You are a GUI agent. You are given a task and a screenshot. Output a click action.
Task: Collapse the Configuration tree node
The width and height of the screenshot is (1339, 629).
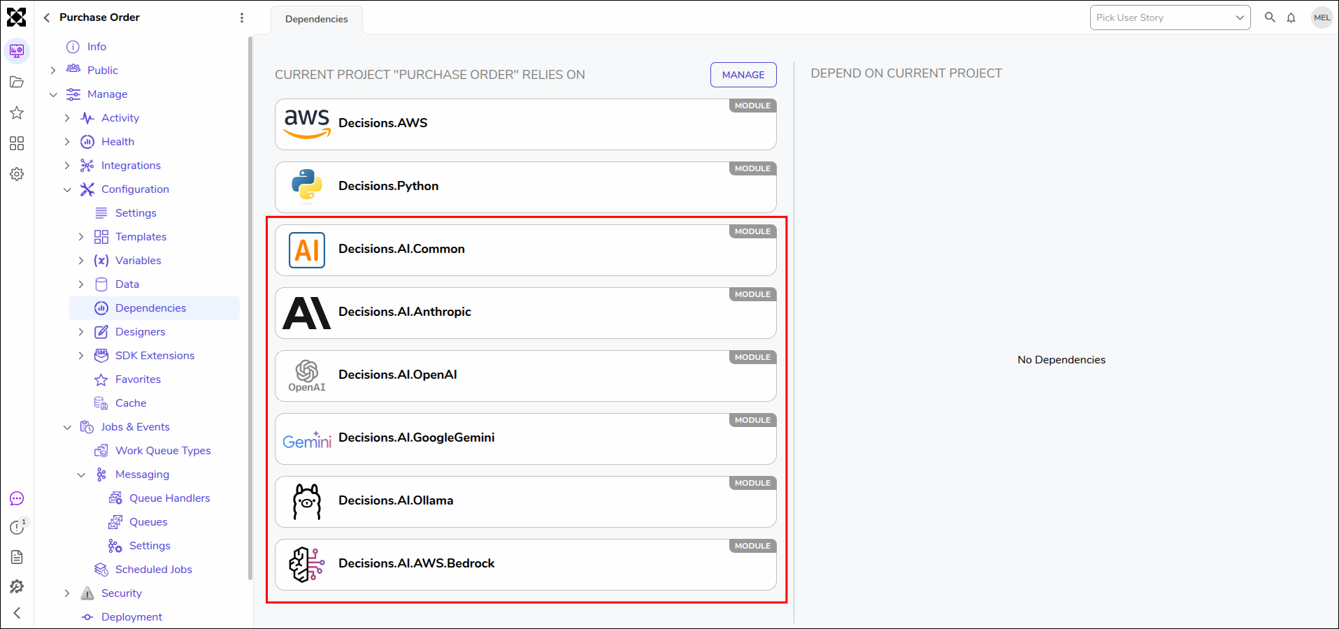(67, 189)
